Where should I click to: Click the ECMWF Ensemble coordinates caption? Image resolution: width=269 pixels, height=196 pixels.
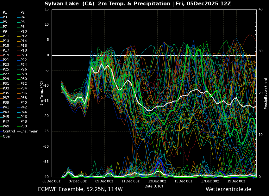[80, 189]
